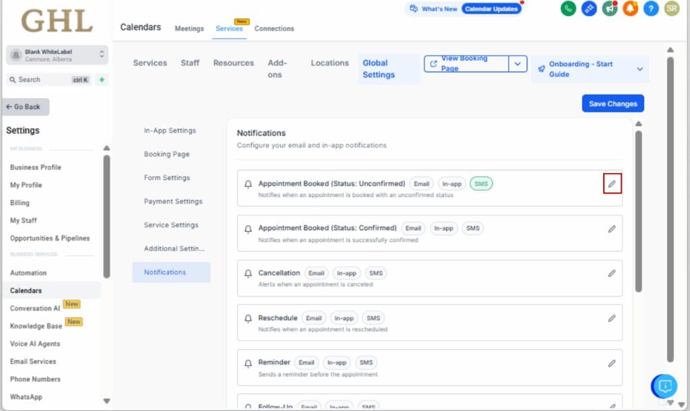690x411 pixels.
Task: Edit the Cancellation notification pencil icon
Action: pos(612,273)
